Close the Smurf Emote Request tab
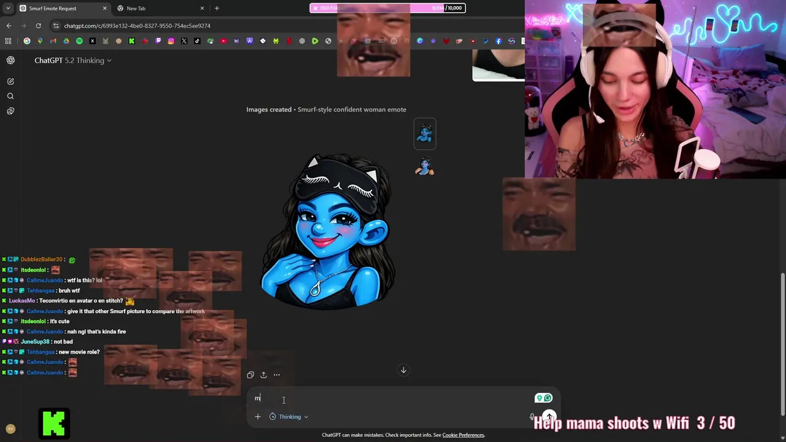 click(x=104, y=9)
